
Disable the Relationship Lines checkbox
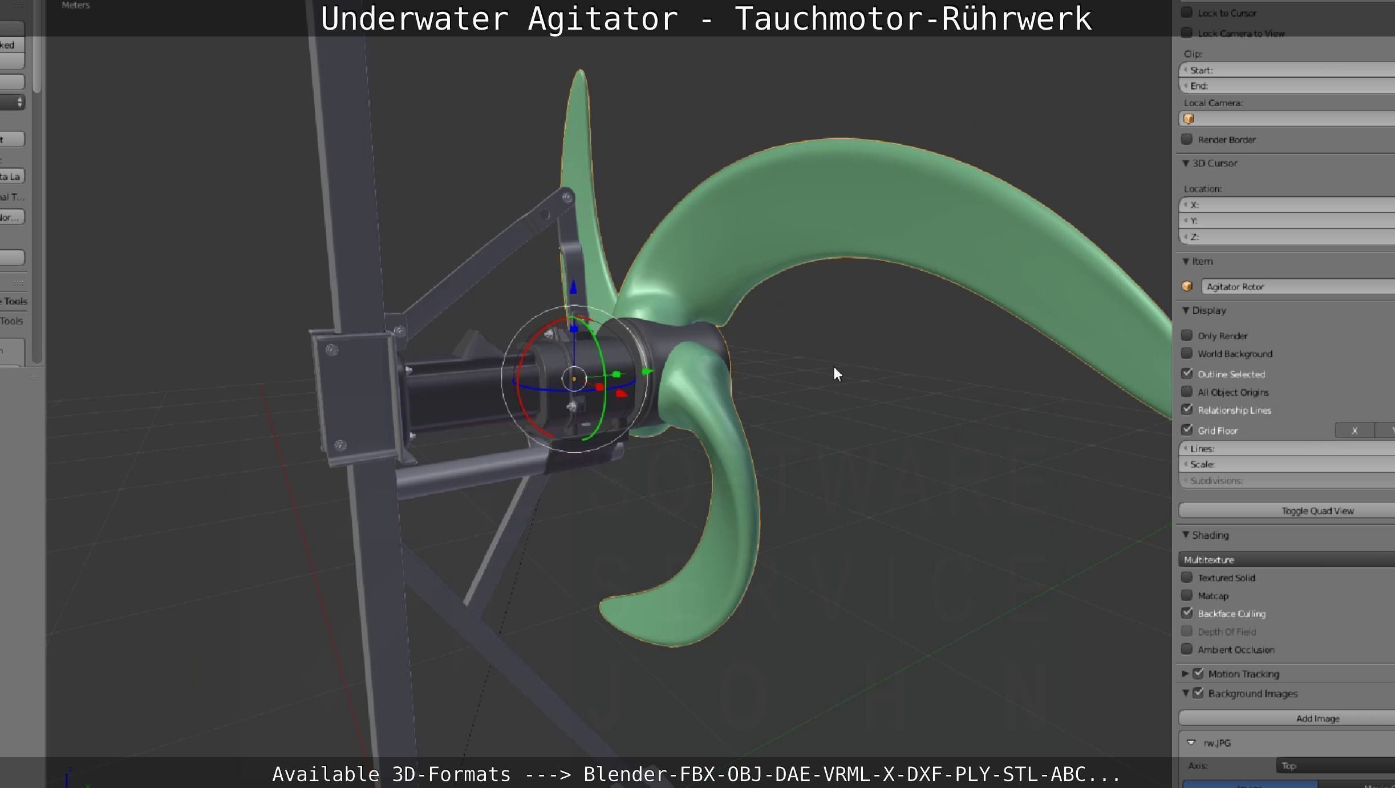coord(1187,409)
